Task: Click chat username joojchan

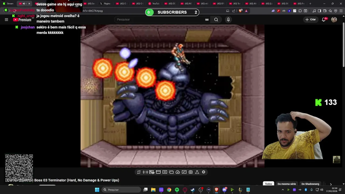Action: 28,27
